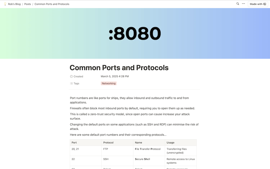Open the search magnifier icon
Screen dimensions: 270x169
[238, 4]
